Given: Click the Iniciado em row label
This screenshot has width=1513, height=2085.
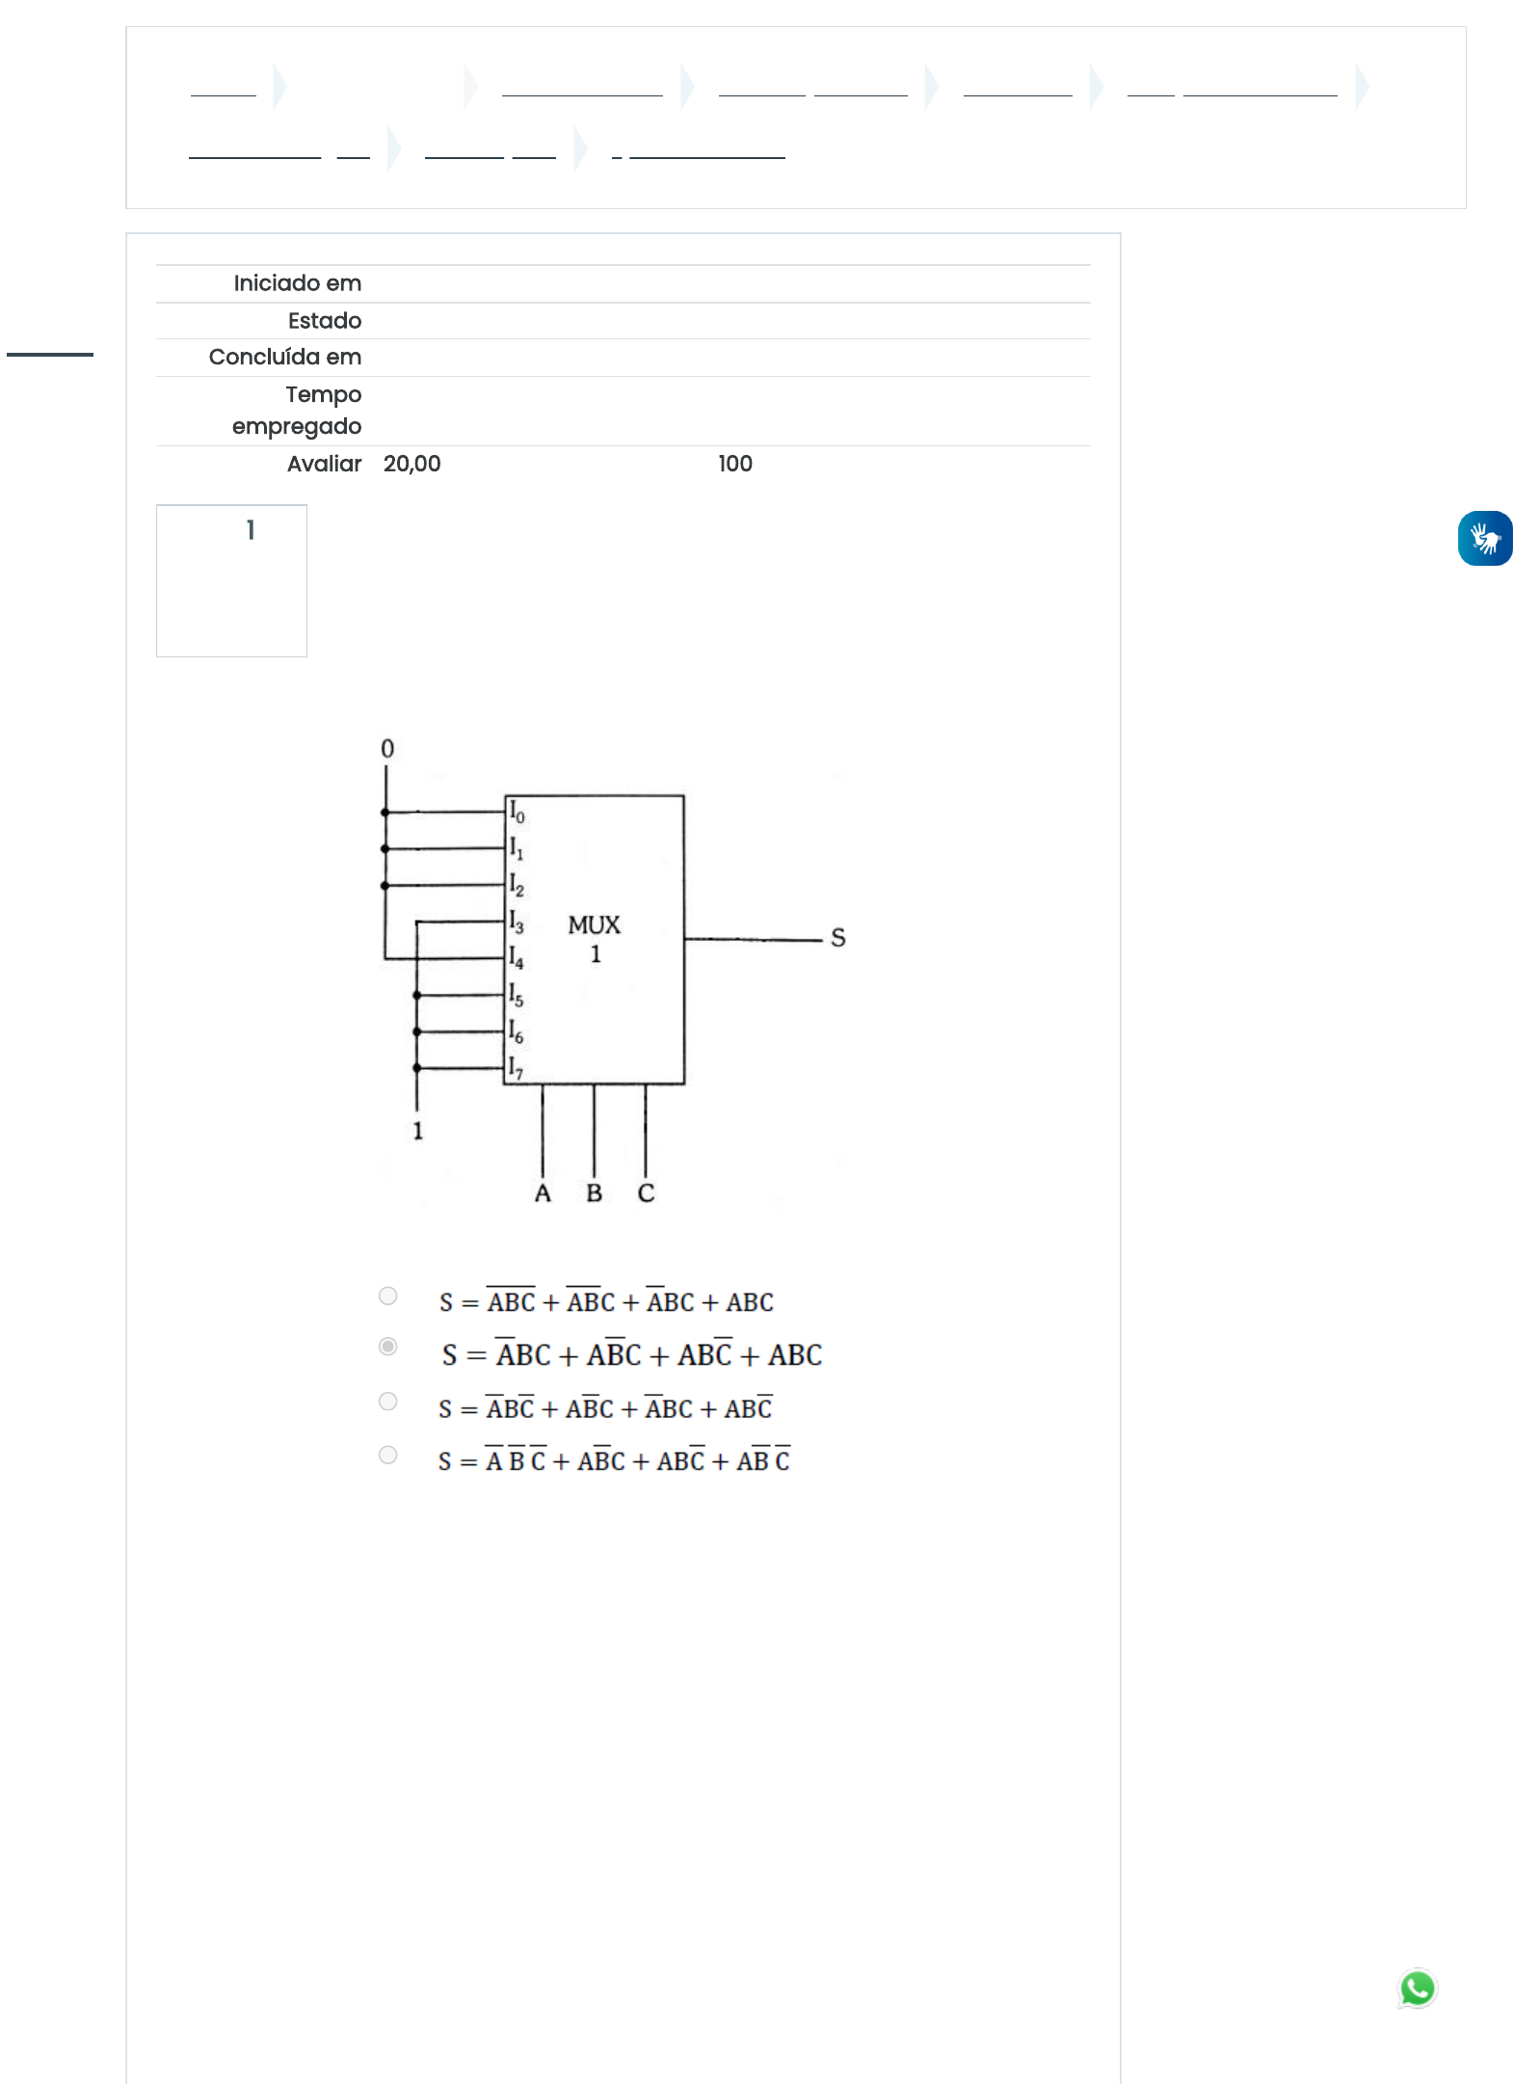Looking at the screenshot, I should [x=297, y=283].
